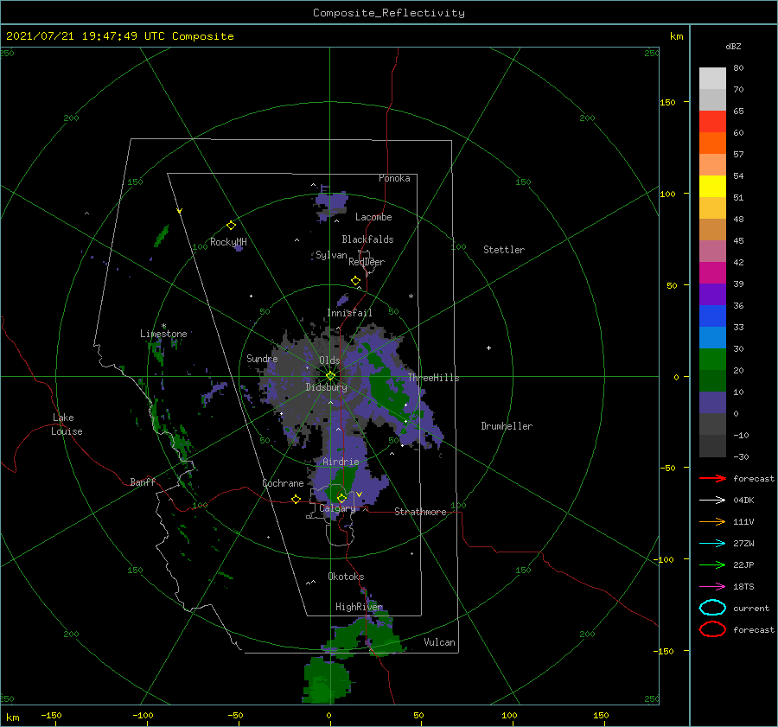This screenshot has width=778, height=727.
Task: Click the RedDeer city label
Action: [x=367, y=262]
